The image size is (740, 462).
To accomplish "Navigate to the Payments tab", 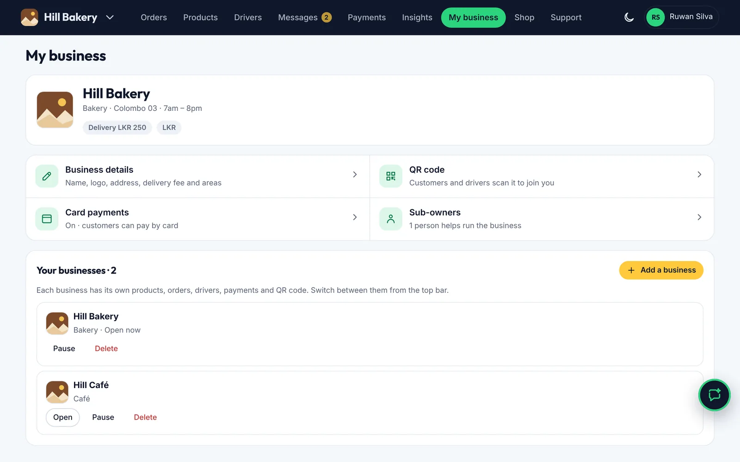I will [367, 18].
